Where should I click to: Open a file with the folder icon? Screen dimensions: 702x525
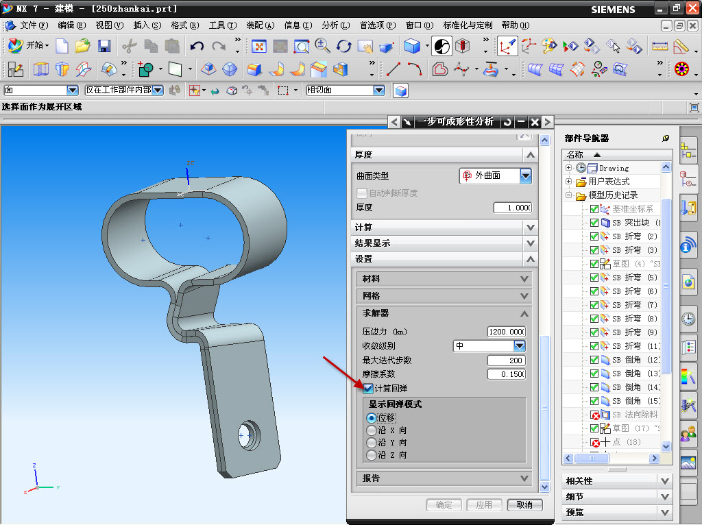coord(83,46)
